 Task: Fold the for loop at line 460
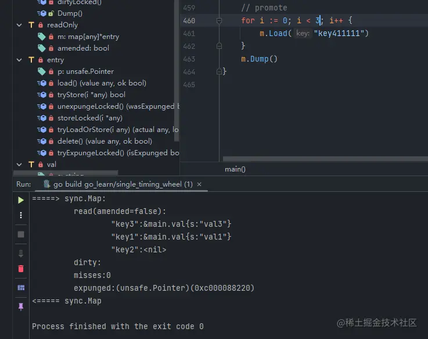coord(219,20)
